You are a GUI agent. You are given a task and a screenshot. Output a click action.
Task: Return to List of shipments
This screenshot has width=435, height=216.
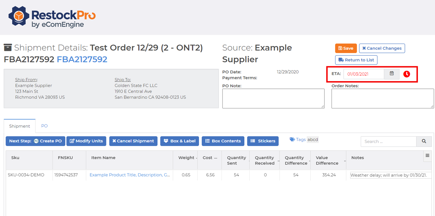pyautogui.click(x=356, y=60)
